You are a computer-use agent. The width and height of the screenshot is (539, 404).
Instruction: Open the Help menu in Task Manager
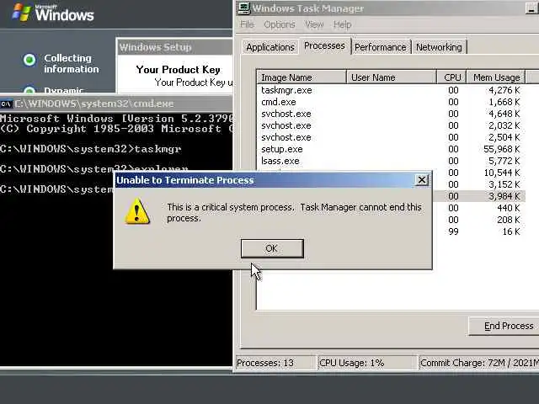(x=343, y=24)
